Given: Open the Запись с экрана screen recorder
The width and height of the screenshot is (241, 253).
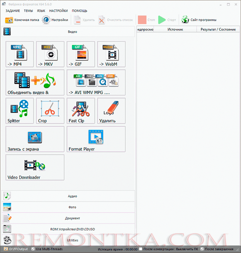Looking at the screenshot, I should click(x=35, y=139).
